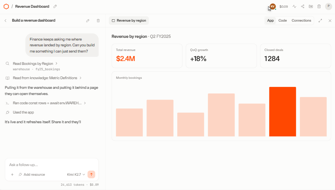Click the pencil icon next to Revenue Dashboard title
Image resolution: width=335 pixels, height=190 pixels.
pos(55,7)
